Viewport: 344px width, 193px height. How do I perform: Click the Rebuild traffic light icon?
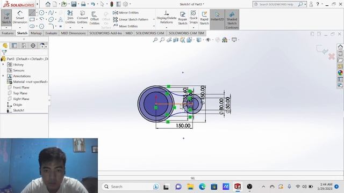pos(112,4)
